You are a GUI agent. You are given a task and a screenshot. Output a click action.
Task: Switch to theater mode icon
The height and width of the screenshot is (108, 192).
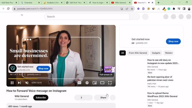coord(102,83)
